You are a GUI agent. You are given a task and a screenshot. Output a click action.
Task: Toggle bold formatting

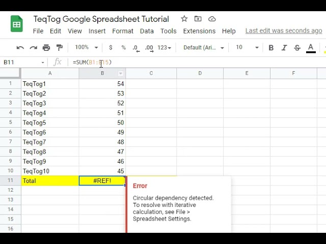(271, 48)
